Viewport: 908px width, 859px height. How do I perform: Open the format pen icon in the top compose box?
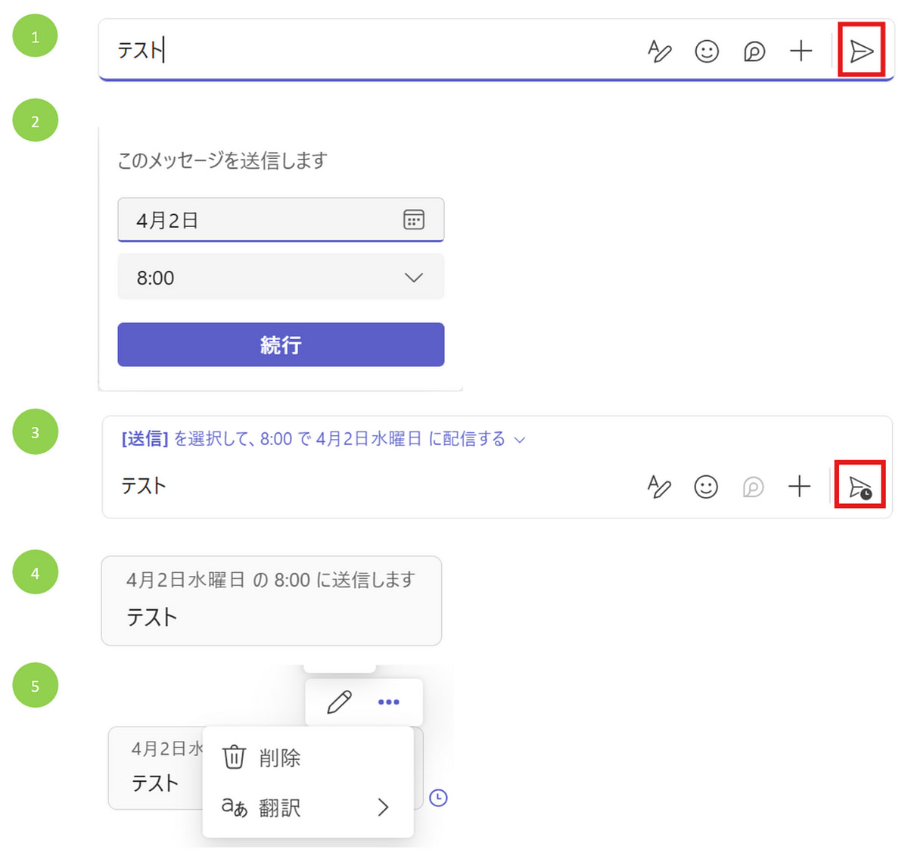[659, 51]
